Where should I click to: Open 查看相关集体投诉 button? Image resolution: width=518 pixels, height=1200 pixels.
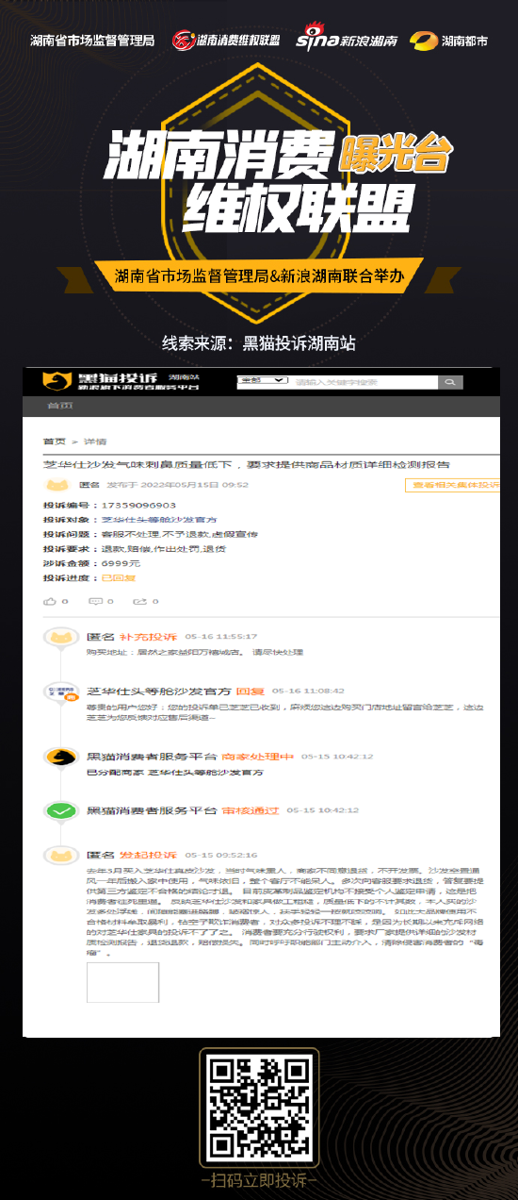[x=453, y=485]
